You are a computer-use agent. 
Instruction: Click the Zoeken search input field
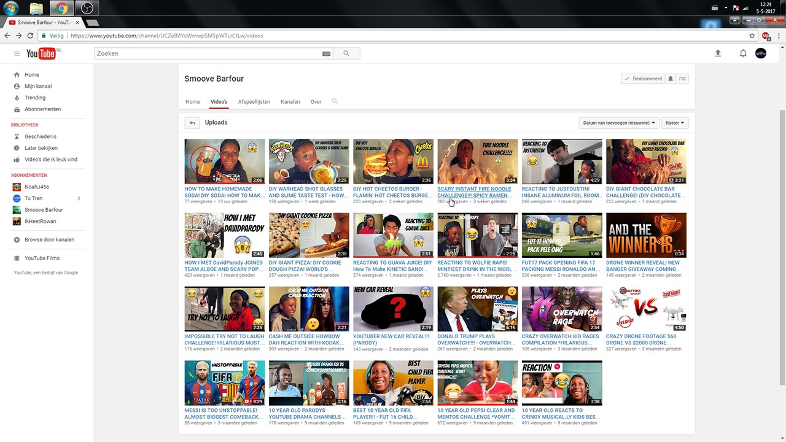pyautogui.click(x=208, y=53)
